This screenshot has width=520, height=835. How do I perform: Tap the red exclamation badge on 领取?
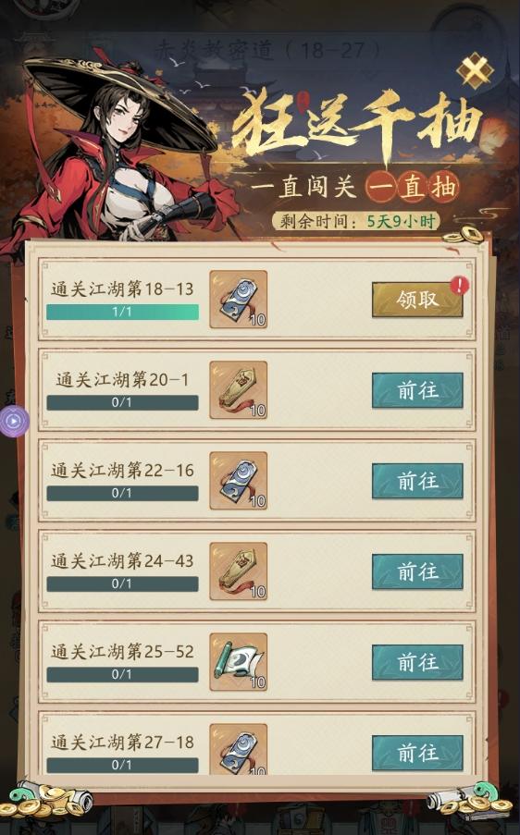[x=459, y=286]
